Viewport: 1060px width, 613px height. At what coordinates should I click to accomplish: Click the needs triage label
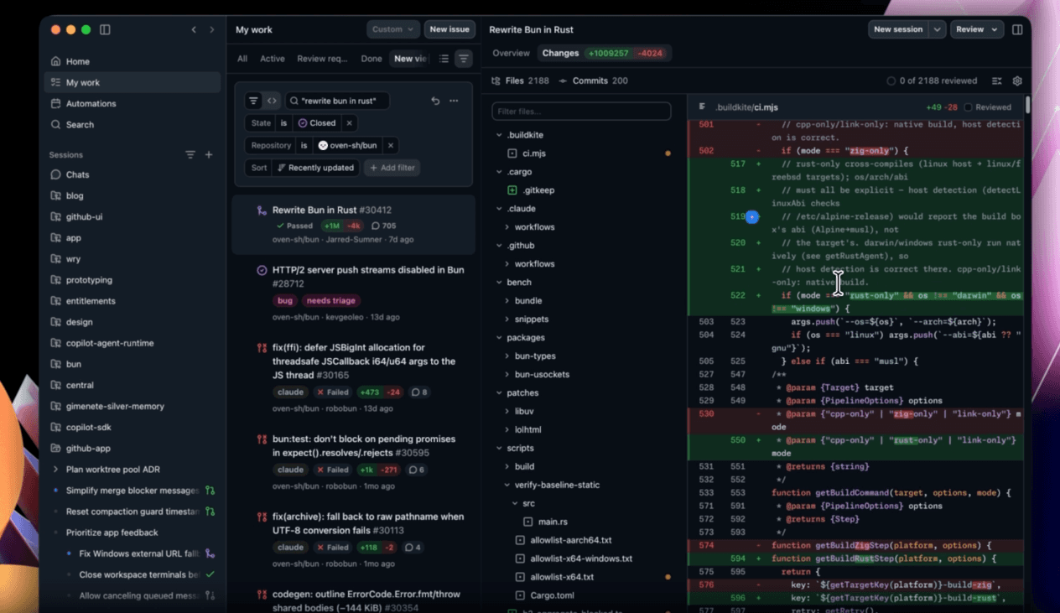(x=331, y=300)
